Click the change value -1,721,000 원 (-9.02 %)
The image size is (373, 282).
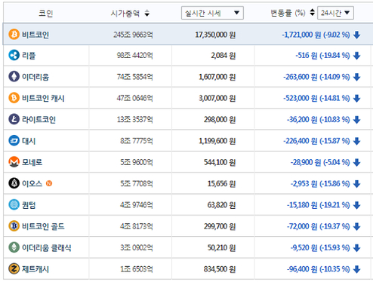pyautogui.click(x=316, y=35)
